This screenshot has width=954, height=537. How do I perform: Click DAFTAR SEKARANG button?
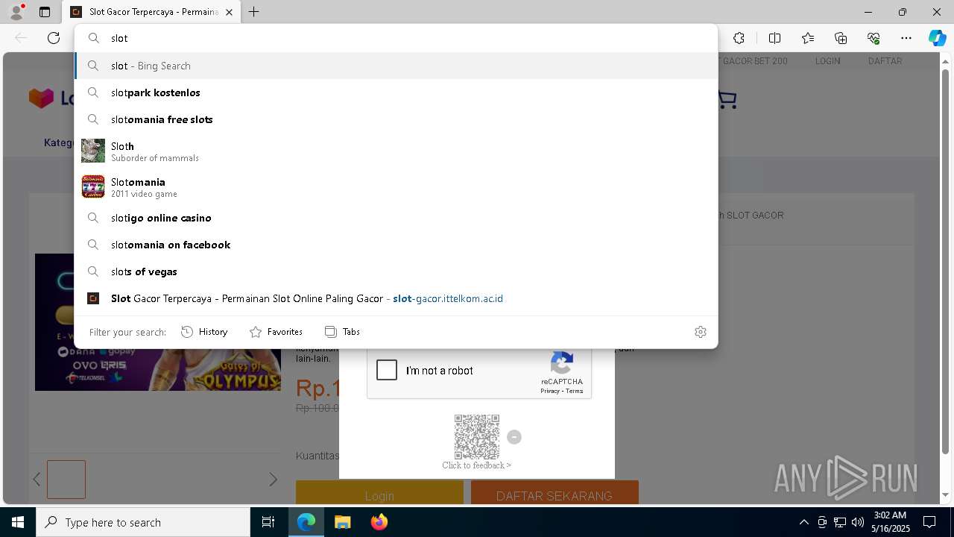555,492
